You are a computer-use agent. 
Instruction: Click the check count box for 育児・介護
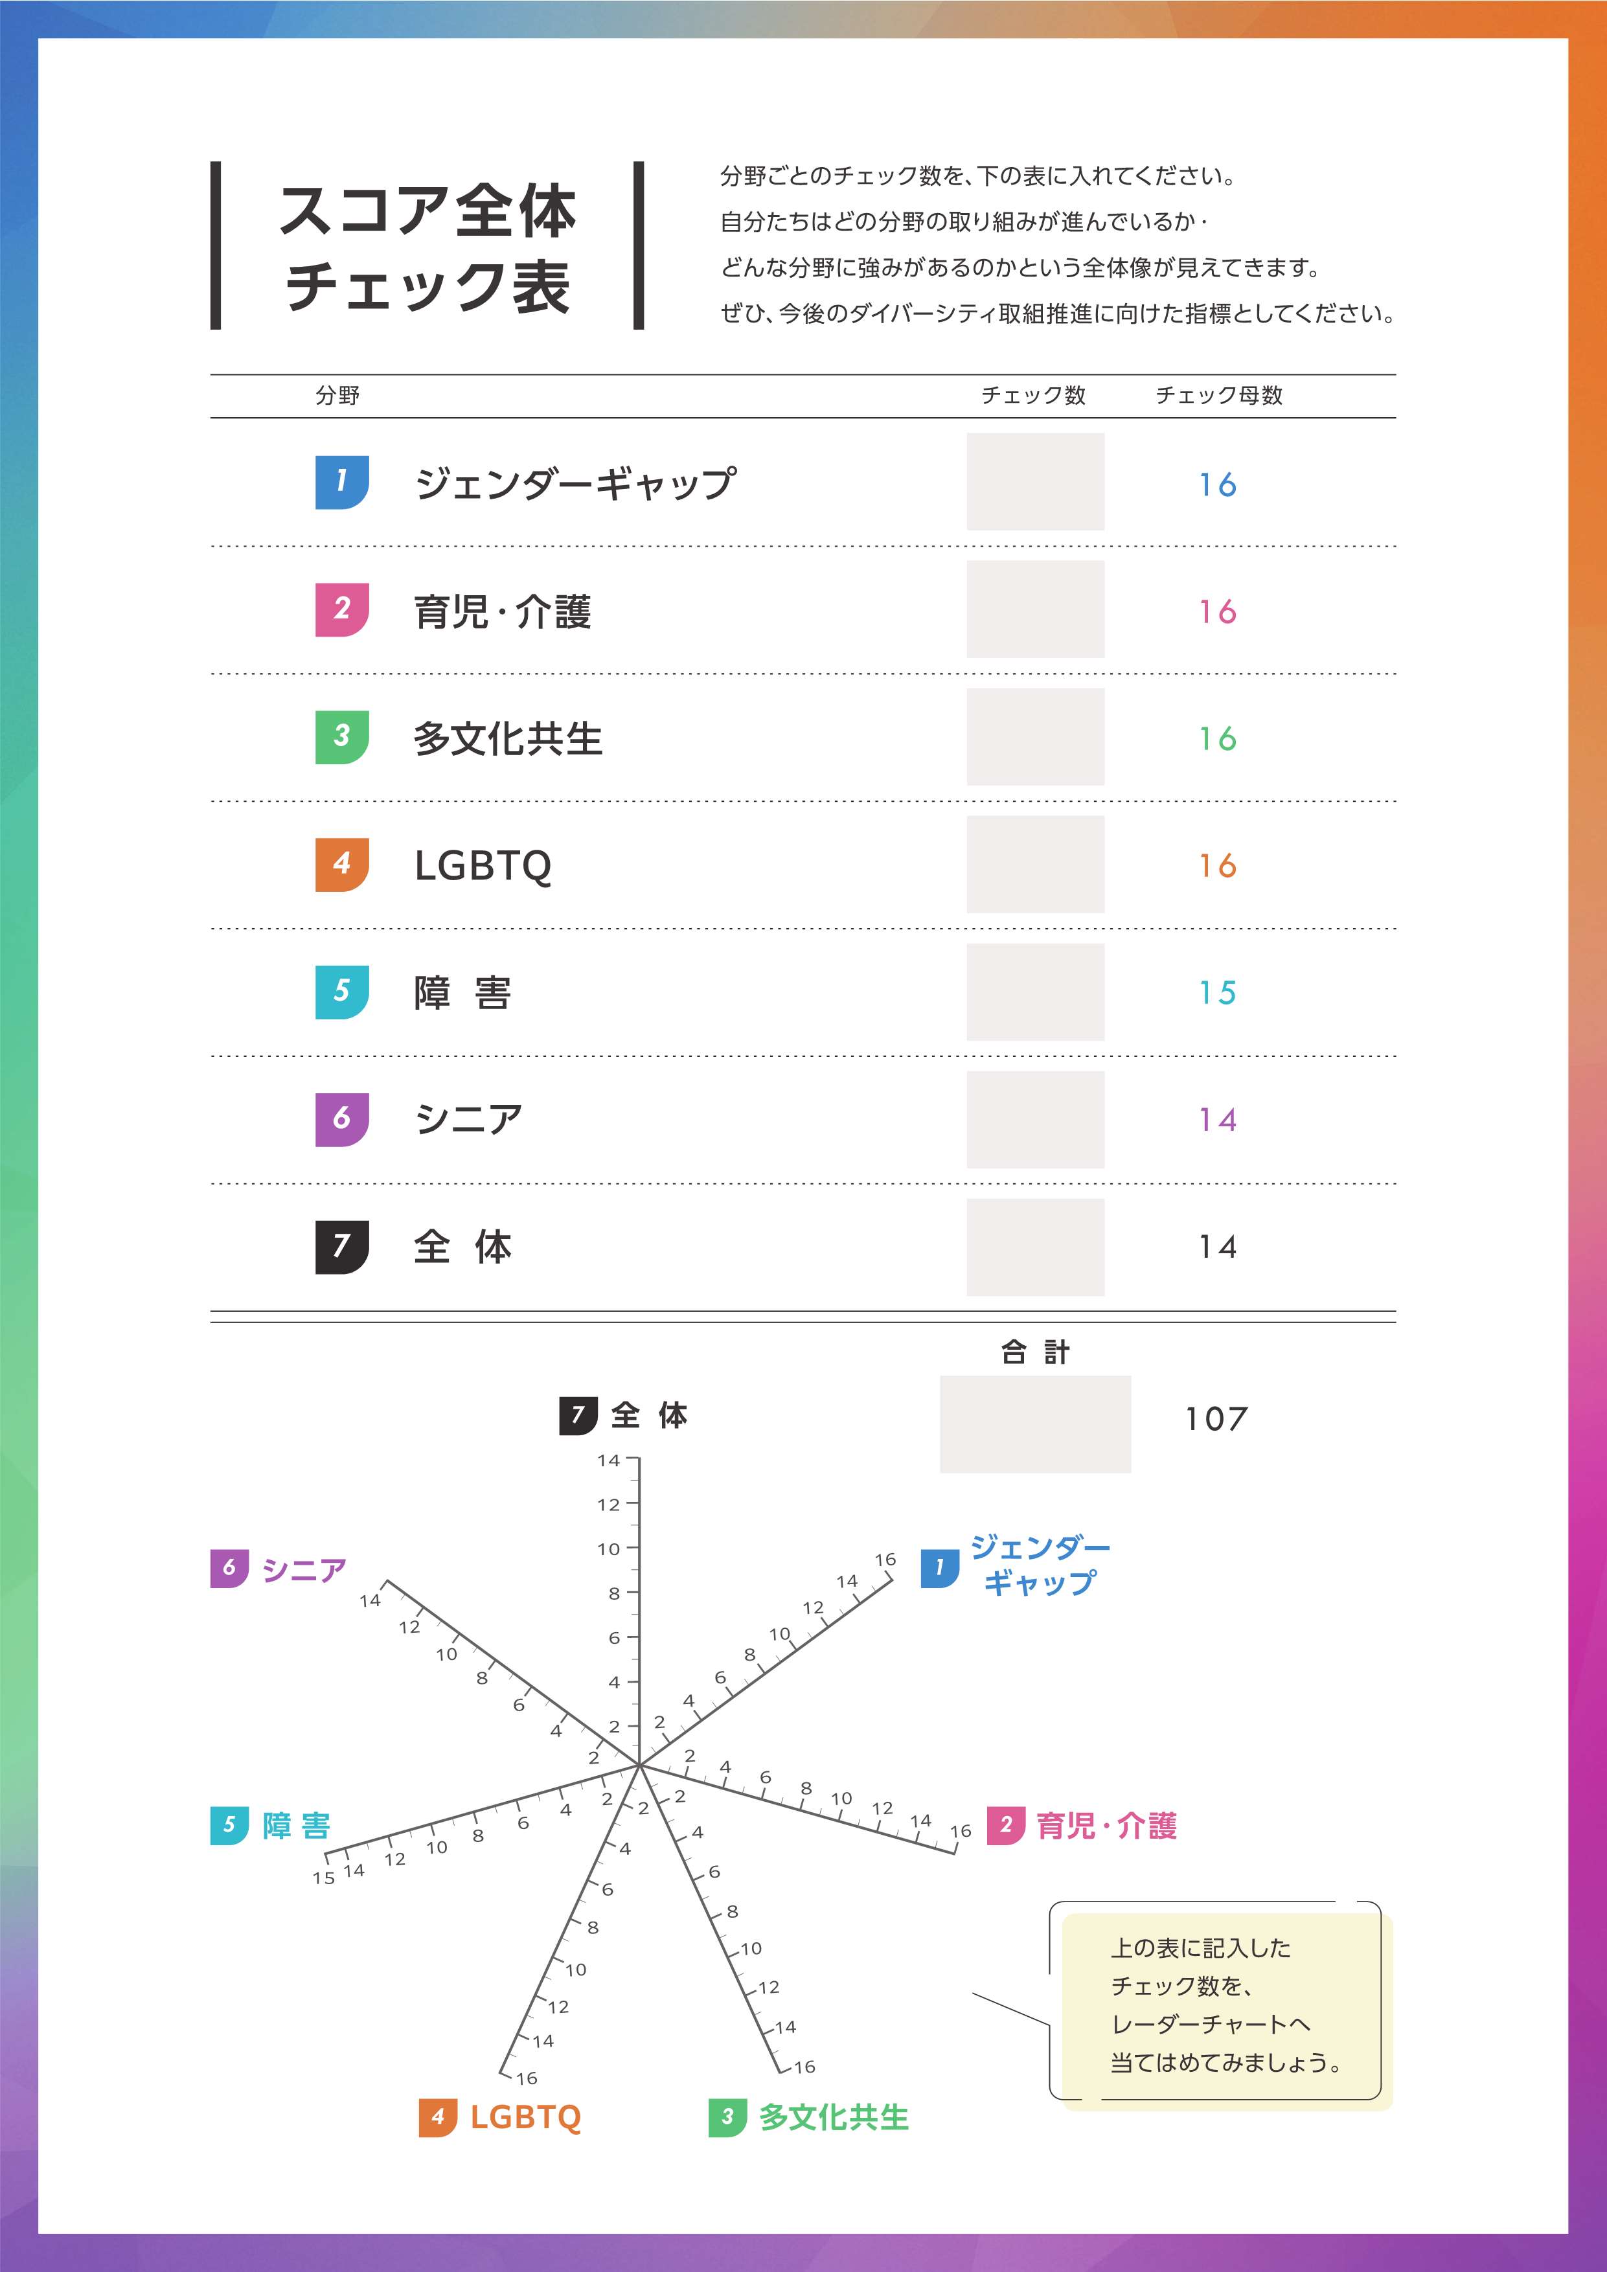[x=1035, y=609]
